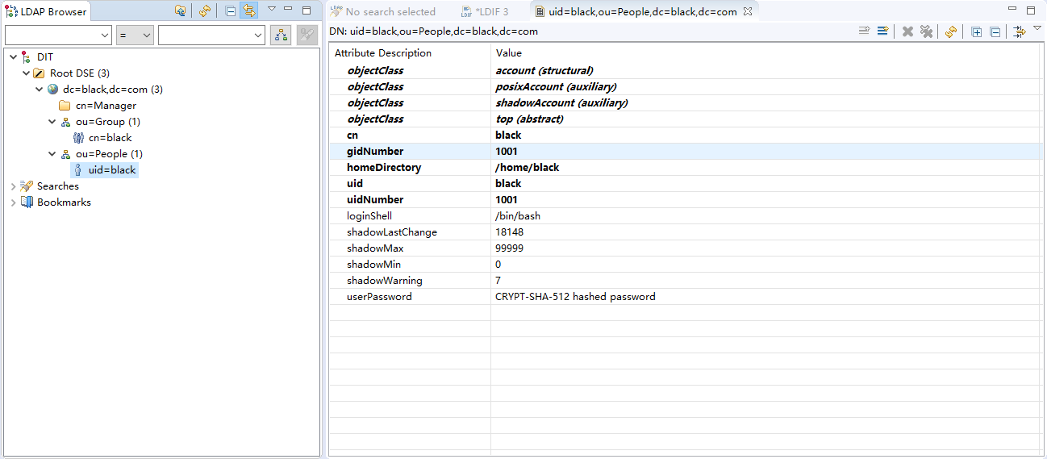Collapse all nodes in LDAP Browser panel
The image size is (1047, 459).
(x=231, y=11)
